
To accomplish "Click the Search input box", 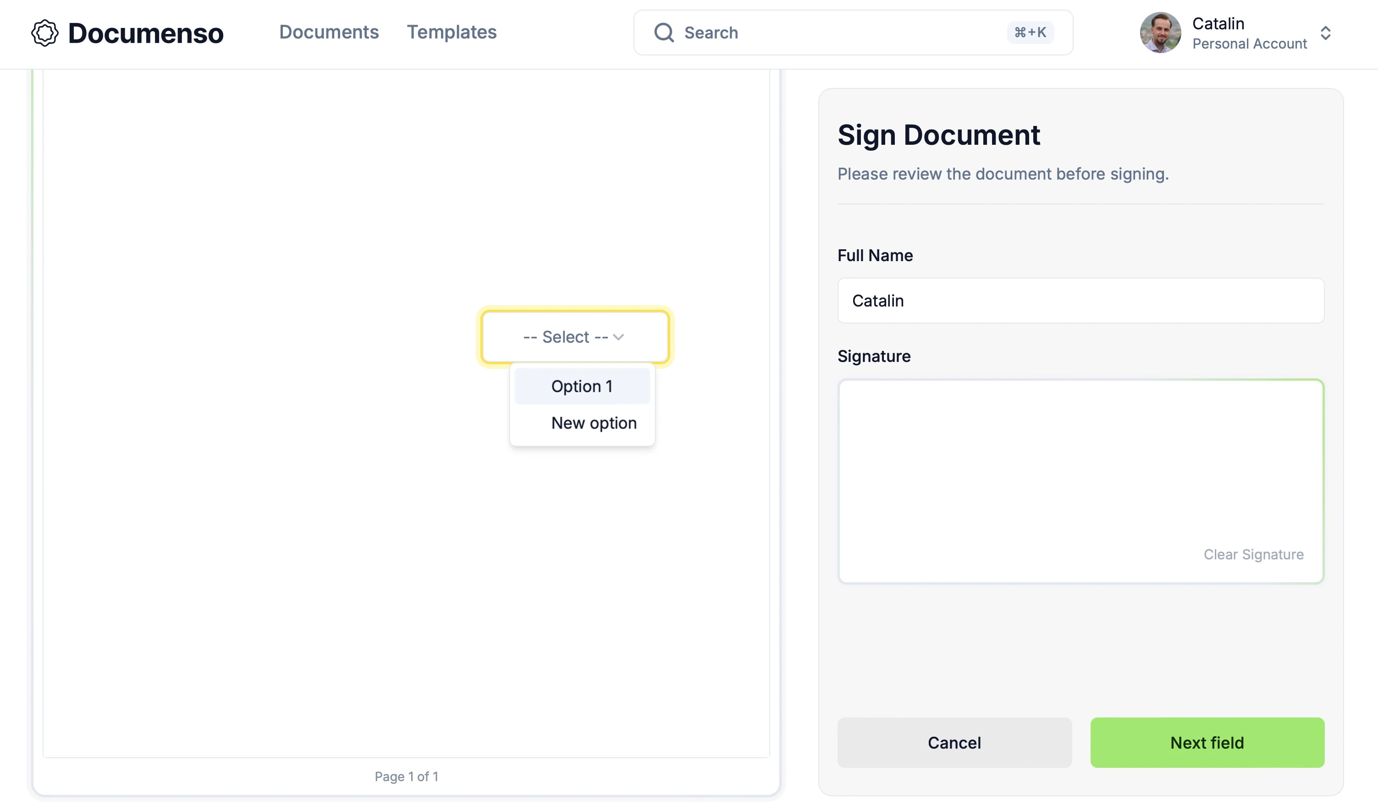I will click(842, 33).
